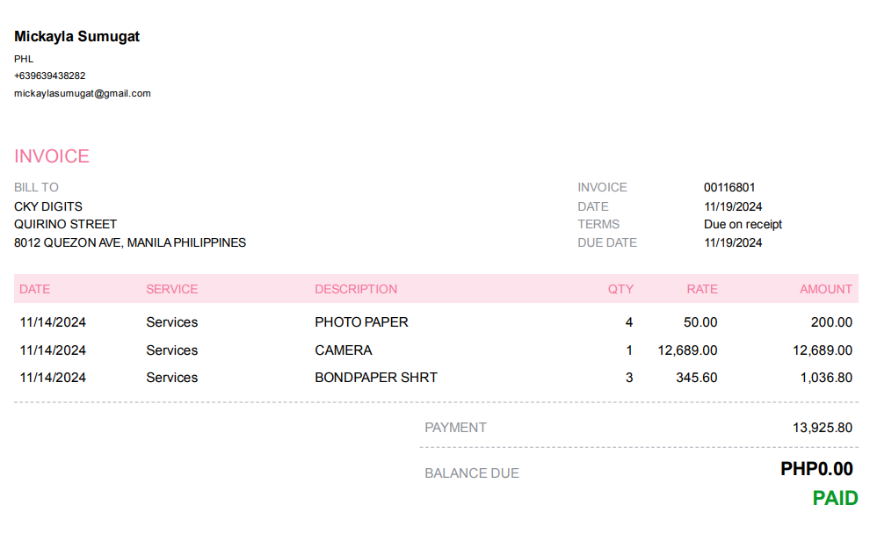
Task: Select the name Mickayla Sumugat heading
Action: coord(76,37)
